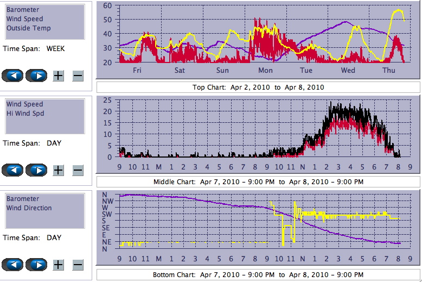
Task: Choose Hi Wind Spd in the middle list
Action: click(x=25, y=114)
